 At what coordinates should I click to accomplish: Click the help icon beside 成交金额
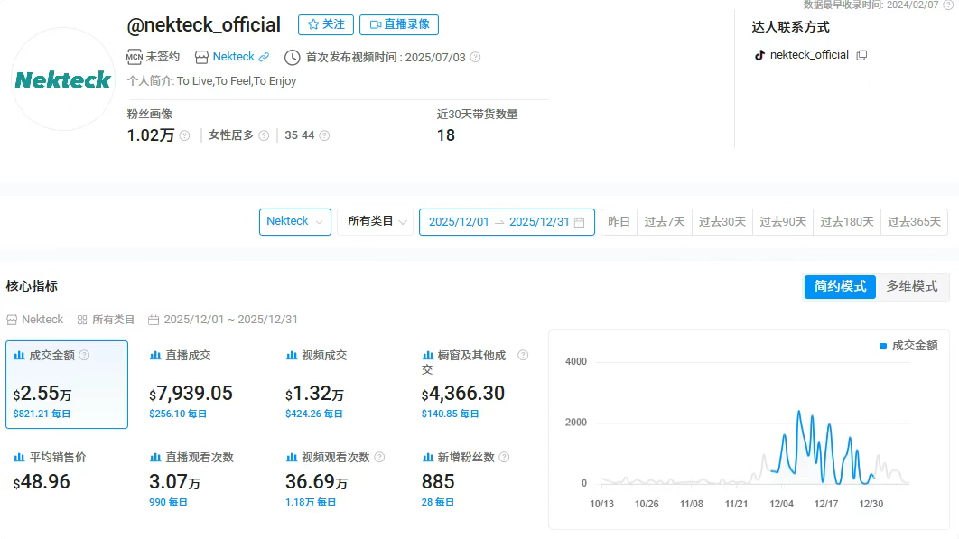[85, 355]
